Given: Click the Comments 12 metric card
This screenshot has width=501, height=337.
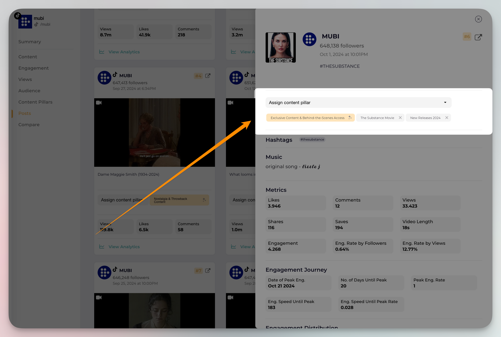Looking at the screenshot, I should coord(363,203).
